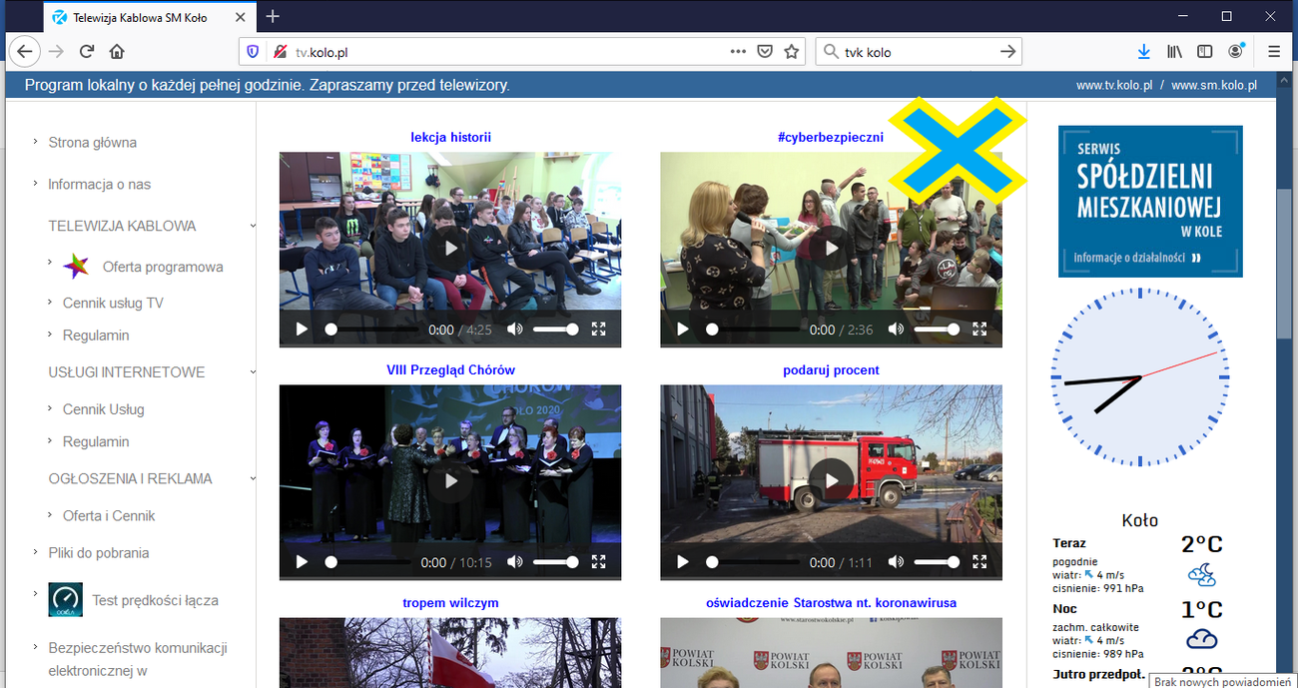Adjust volume slider of podaruj procent video
The height and width of the screenshot is (688, 1298).
point(937,562)
